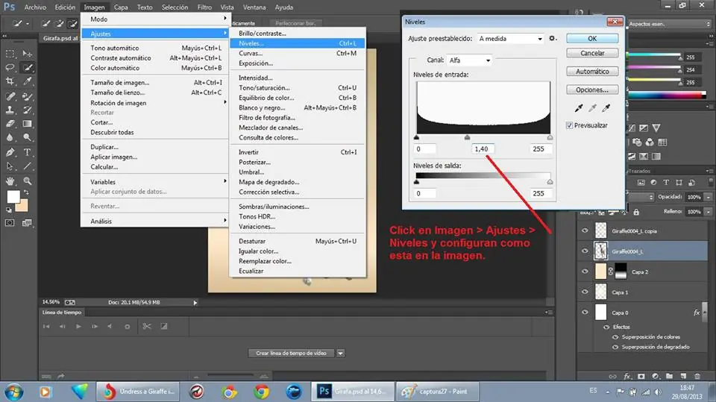Viewport: 716px width, 402px height.
Task: Go to first frame in timeline
Action: pyautogui.click(x=46, y=326)
